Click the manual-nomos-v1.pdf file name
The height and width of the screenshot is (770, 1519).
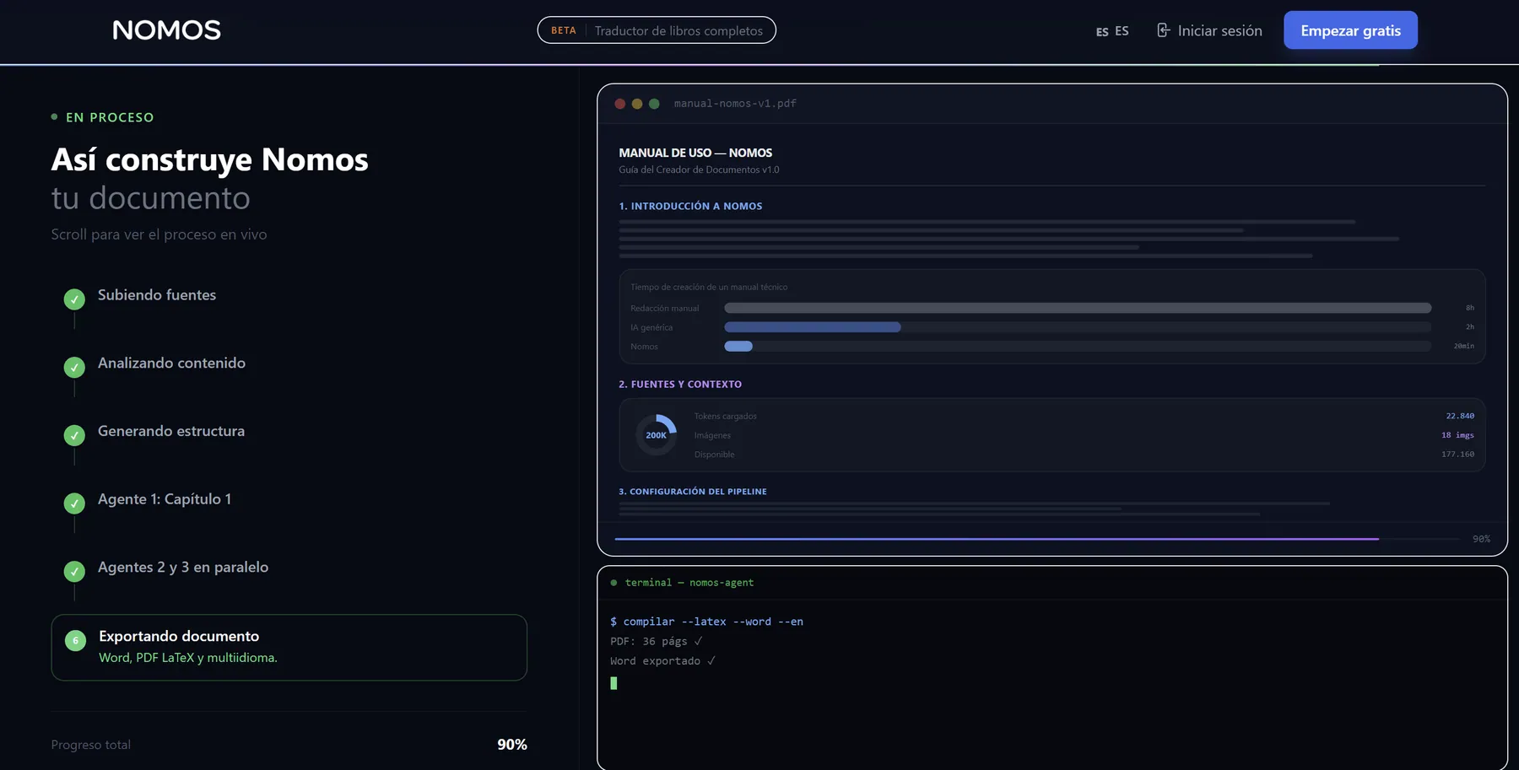click(735, 104)
